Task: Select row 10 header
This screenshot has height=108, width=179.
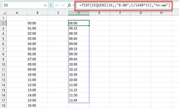Action: pos(3,64)
